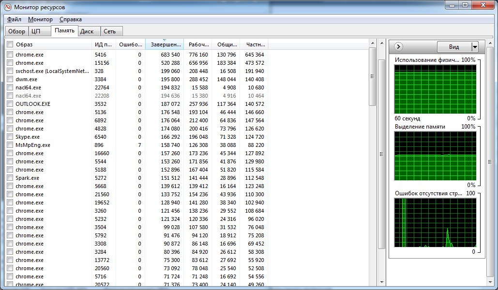Sort by the Общи... column header
This screenshot has height=290, width=498.
[x=226, y=44]
